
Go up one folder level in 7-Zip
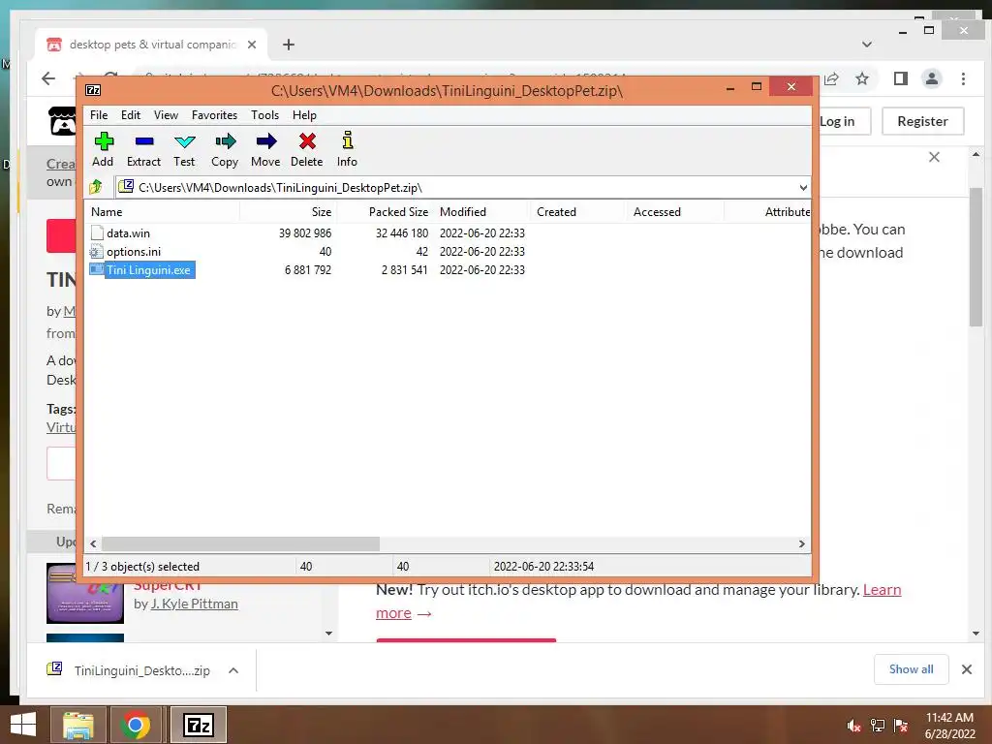click(96, 187)
